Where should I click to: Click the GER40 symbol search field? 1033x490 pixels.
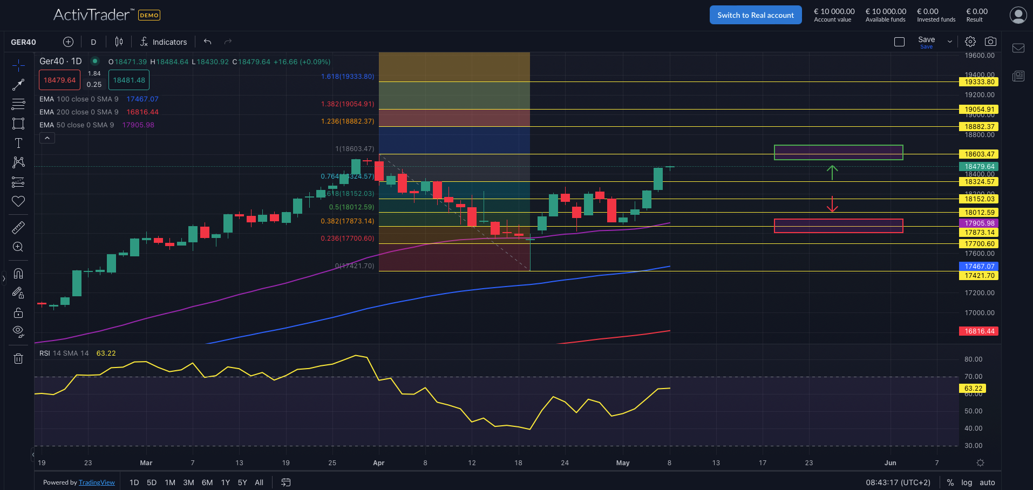point(24,42)
